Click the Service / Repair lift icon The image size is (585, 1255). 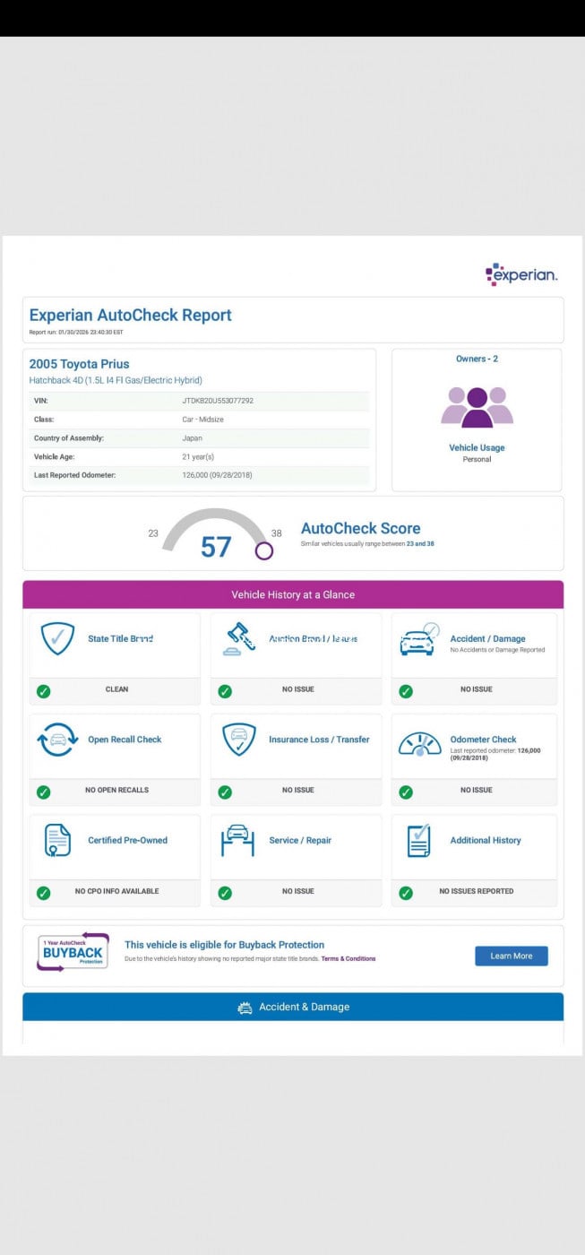(x=237, y=840)
